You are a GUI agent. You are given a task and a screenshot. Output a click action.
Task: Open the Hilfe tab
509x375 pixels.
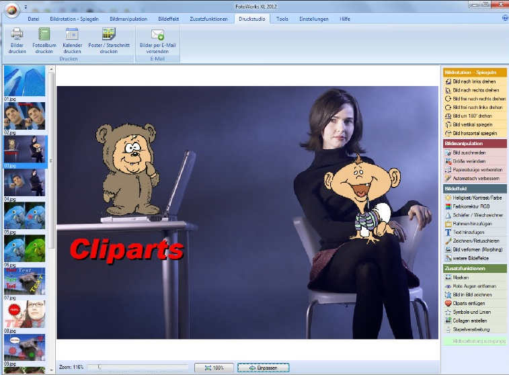click(345, 19)
